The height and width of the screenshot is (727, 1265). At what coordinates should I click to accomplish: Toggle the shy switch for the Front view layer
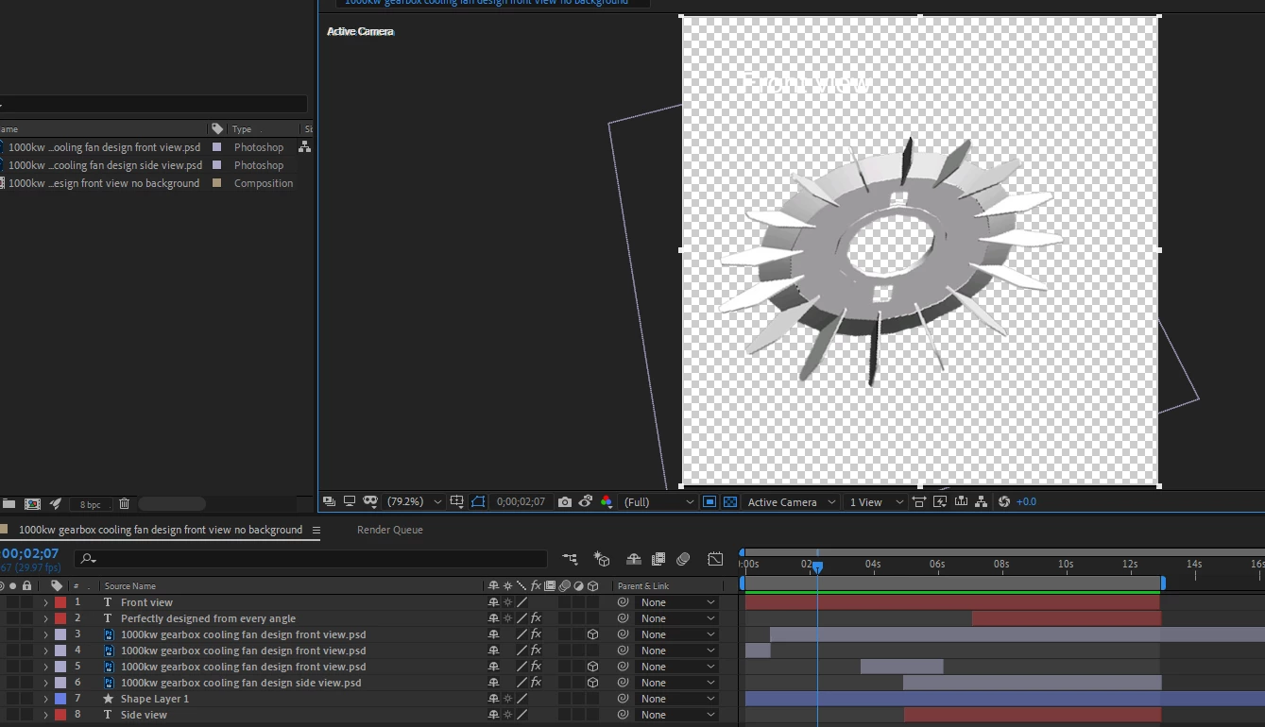point(493,602)
